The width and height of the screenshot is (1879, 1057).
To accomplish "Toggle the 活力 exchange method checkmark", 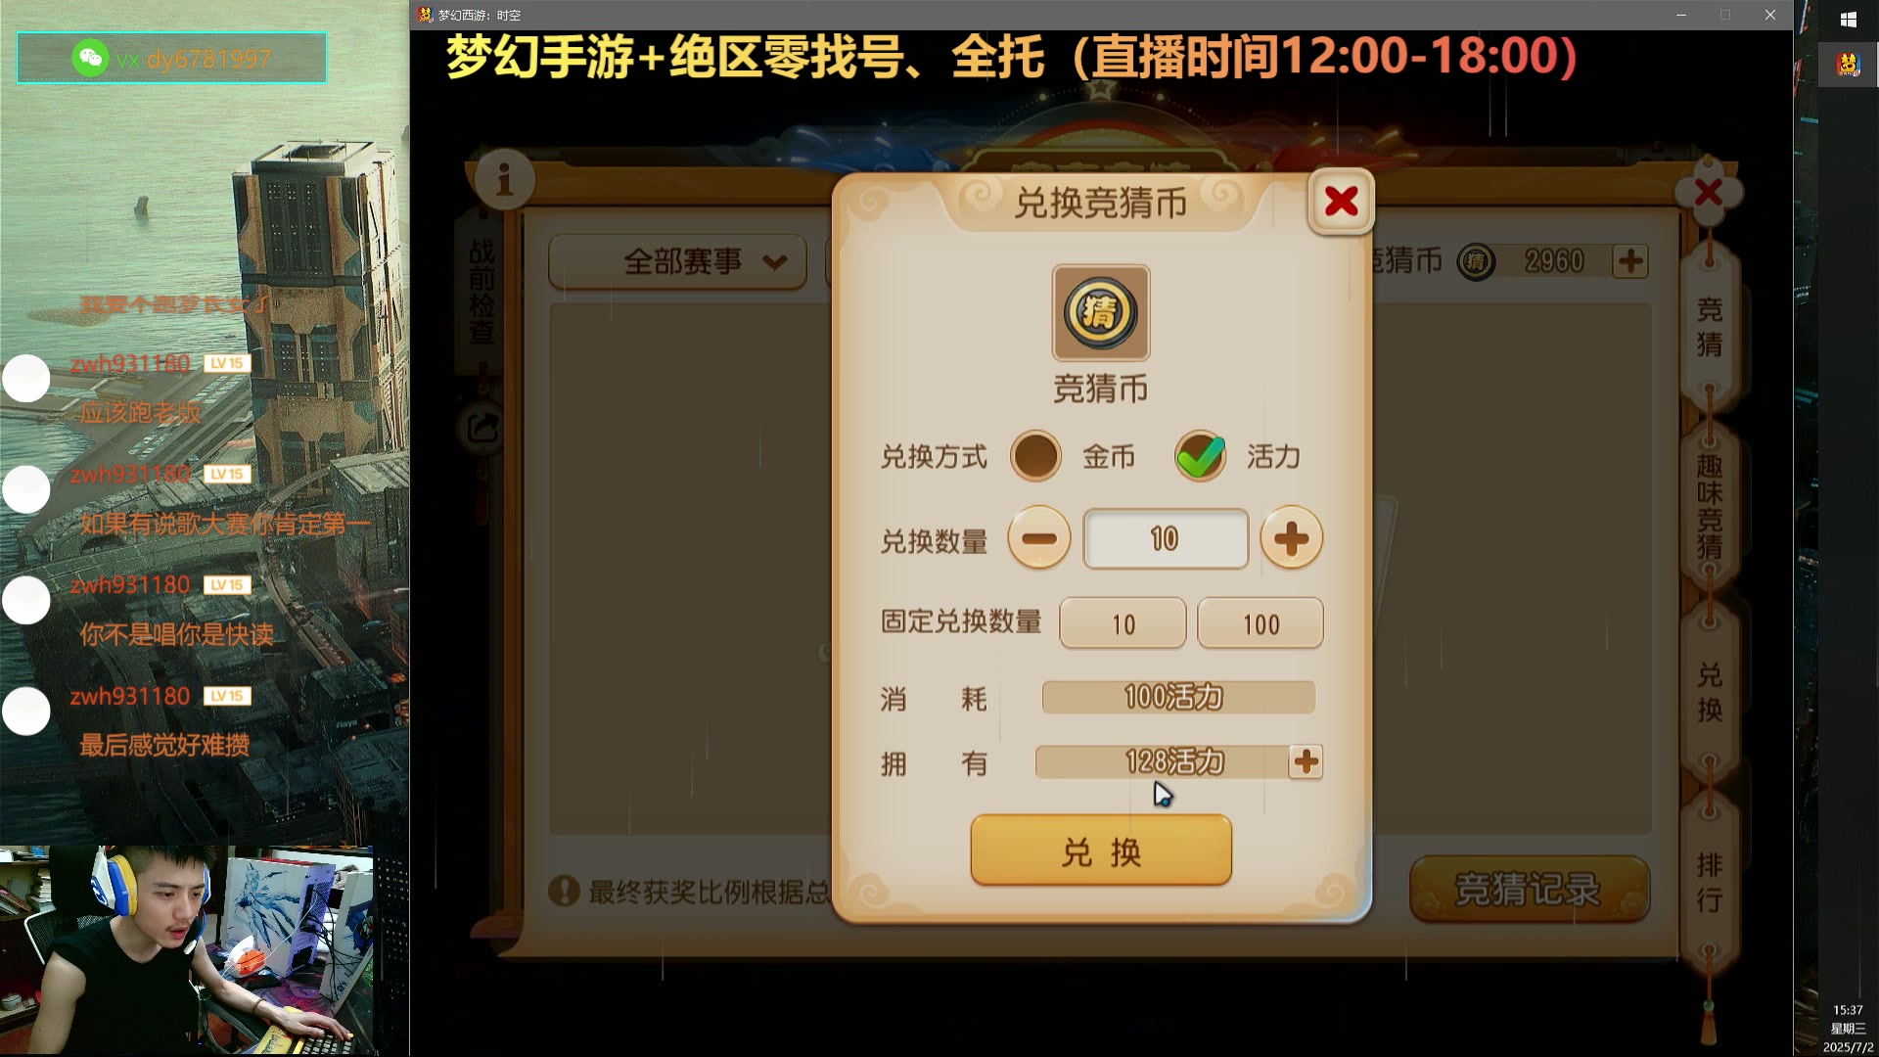I will [1200, 456].
